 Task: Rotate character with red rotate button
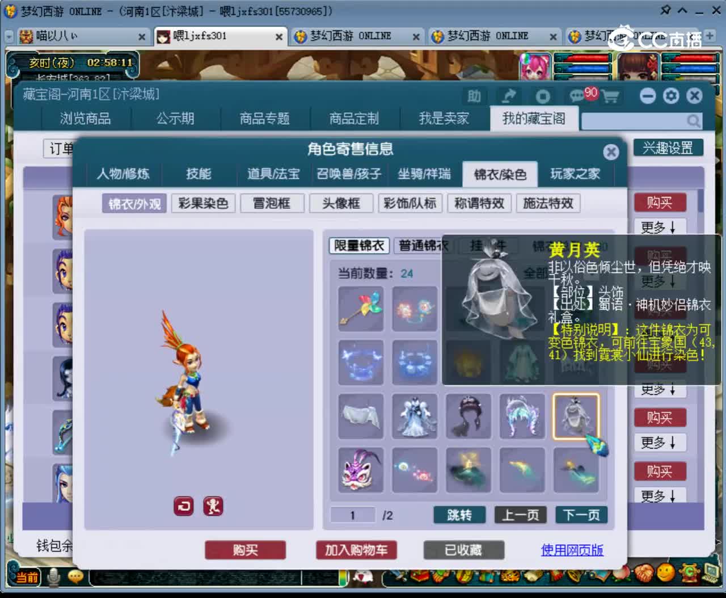click(x=184, y=506)
